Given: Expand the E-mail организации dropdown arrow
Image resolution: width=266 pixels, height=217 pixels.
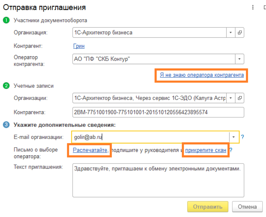Looking at the screenshot, I should (x=234, y=137).
